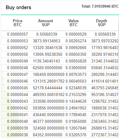119x139 pixels.
Task: Click depth starting 2772367.31
Action: click(x=105, y=135)
